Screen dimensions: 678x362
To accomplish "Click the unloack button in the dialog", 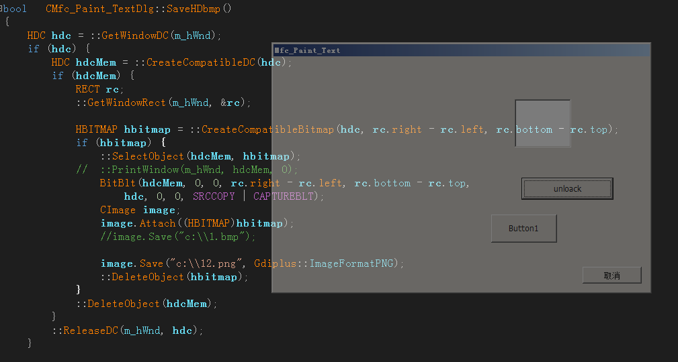I will pos(567,188).
